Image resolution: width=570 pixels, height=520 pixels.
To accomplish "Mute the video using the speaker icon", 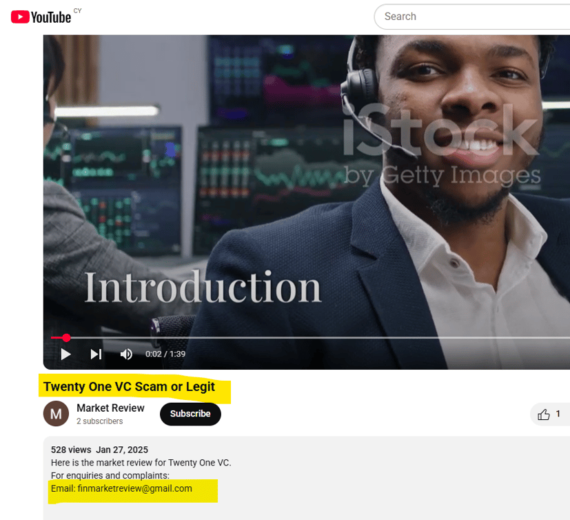I will coord(126,354).
